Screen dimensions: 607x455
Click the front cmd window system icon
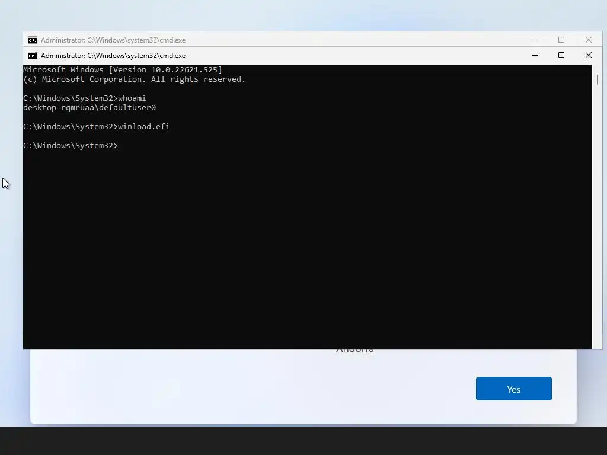[x=33, y=56]
